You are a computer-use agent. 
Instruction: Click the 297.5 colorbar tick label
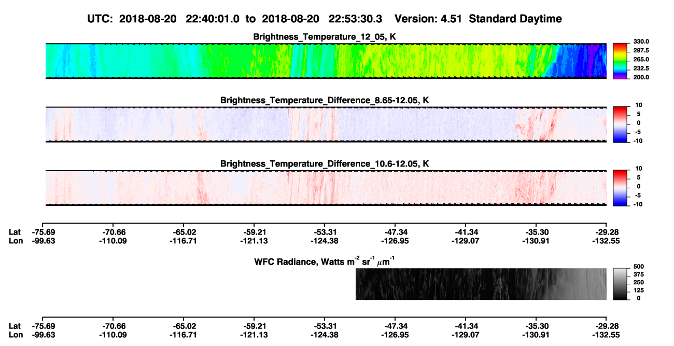640,50
